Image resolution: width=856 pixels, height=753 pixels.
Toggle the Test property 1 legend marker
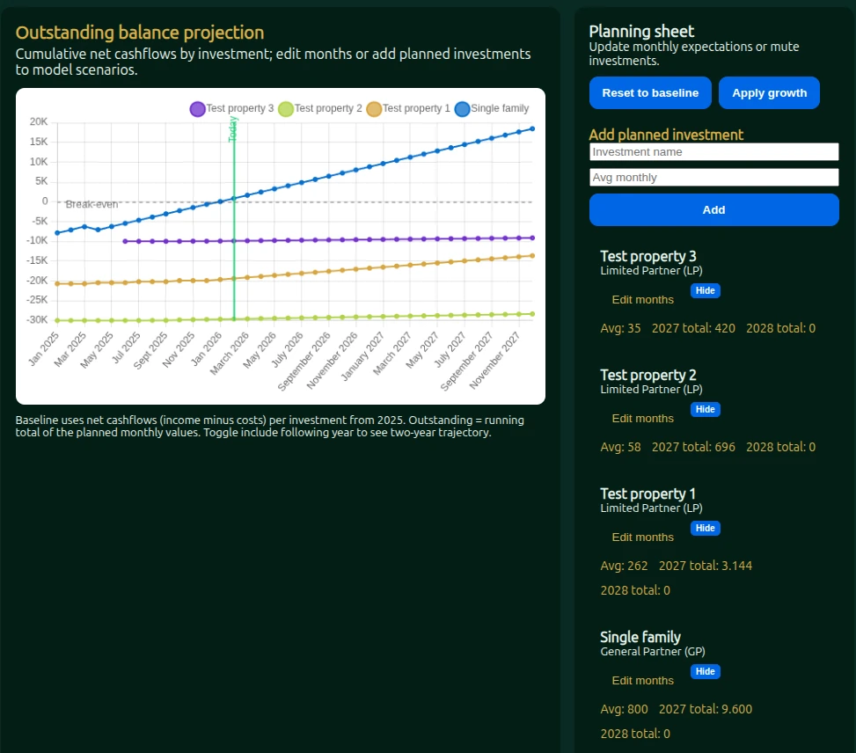click(x=374, y=108)
